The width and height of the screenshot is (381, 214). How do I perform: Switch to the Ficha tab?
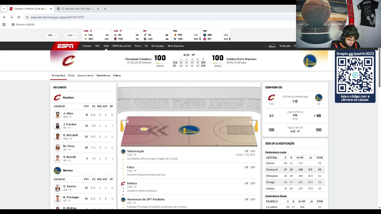(x=71, y=75)
